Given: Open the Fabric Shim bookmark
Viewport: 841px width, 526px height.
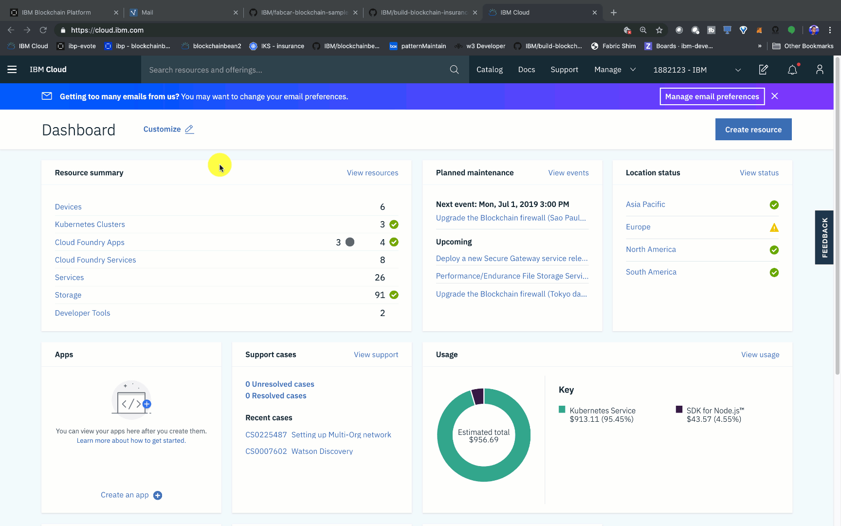Looking at the screenshot, I should (613, 46).
